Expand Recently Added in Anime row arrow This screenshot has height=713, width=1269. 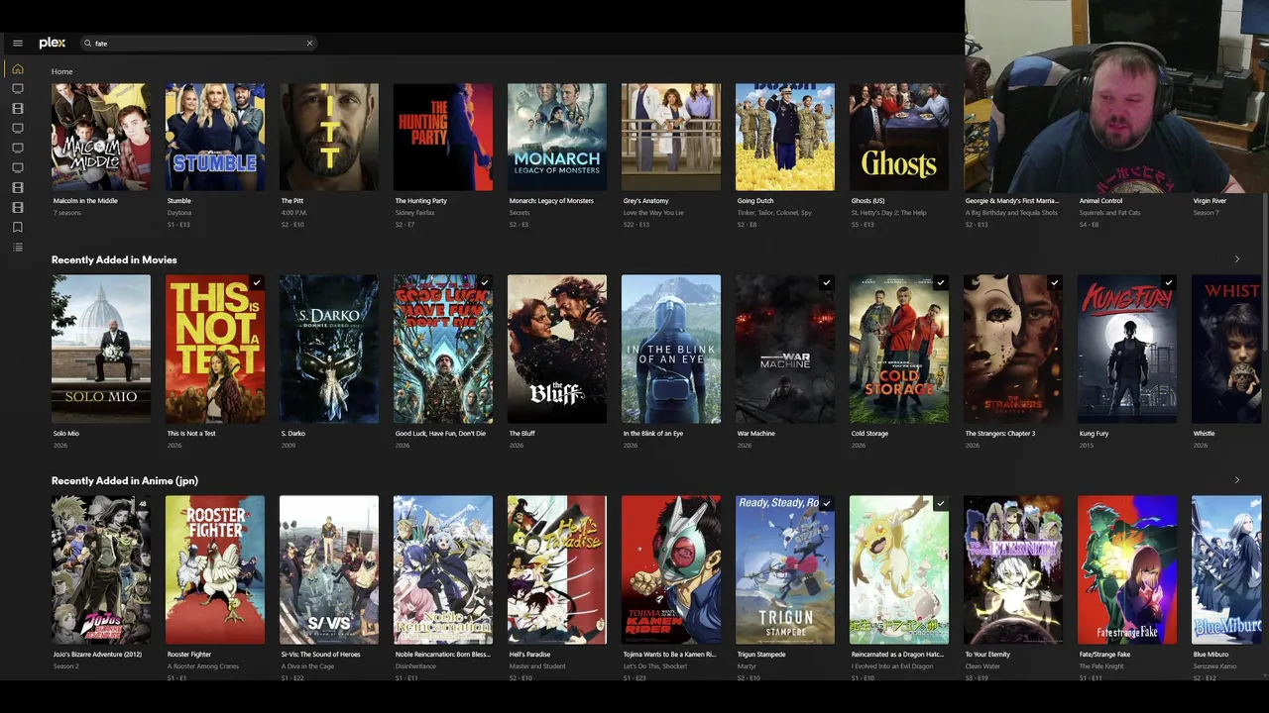tap(1236, 480)
